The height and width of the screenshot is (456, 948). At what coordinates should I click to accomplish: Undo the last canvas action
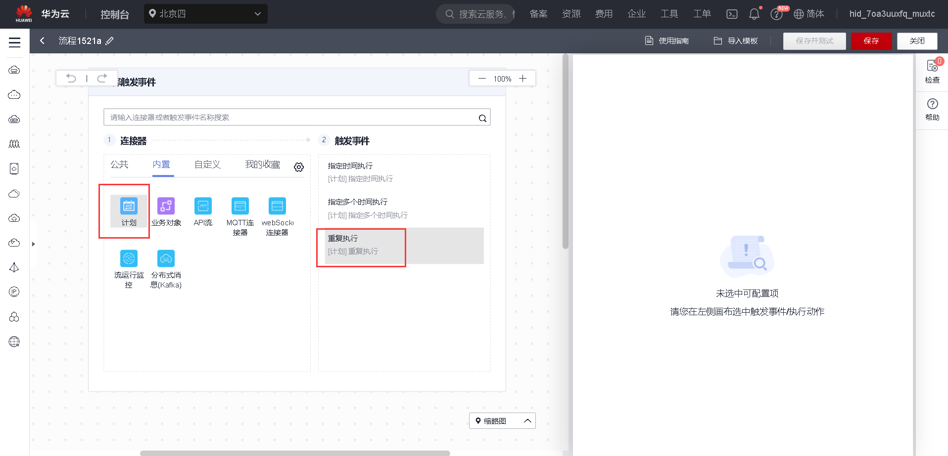[x=71, y=78]
